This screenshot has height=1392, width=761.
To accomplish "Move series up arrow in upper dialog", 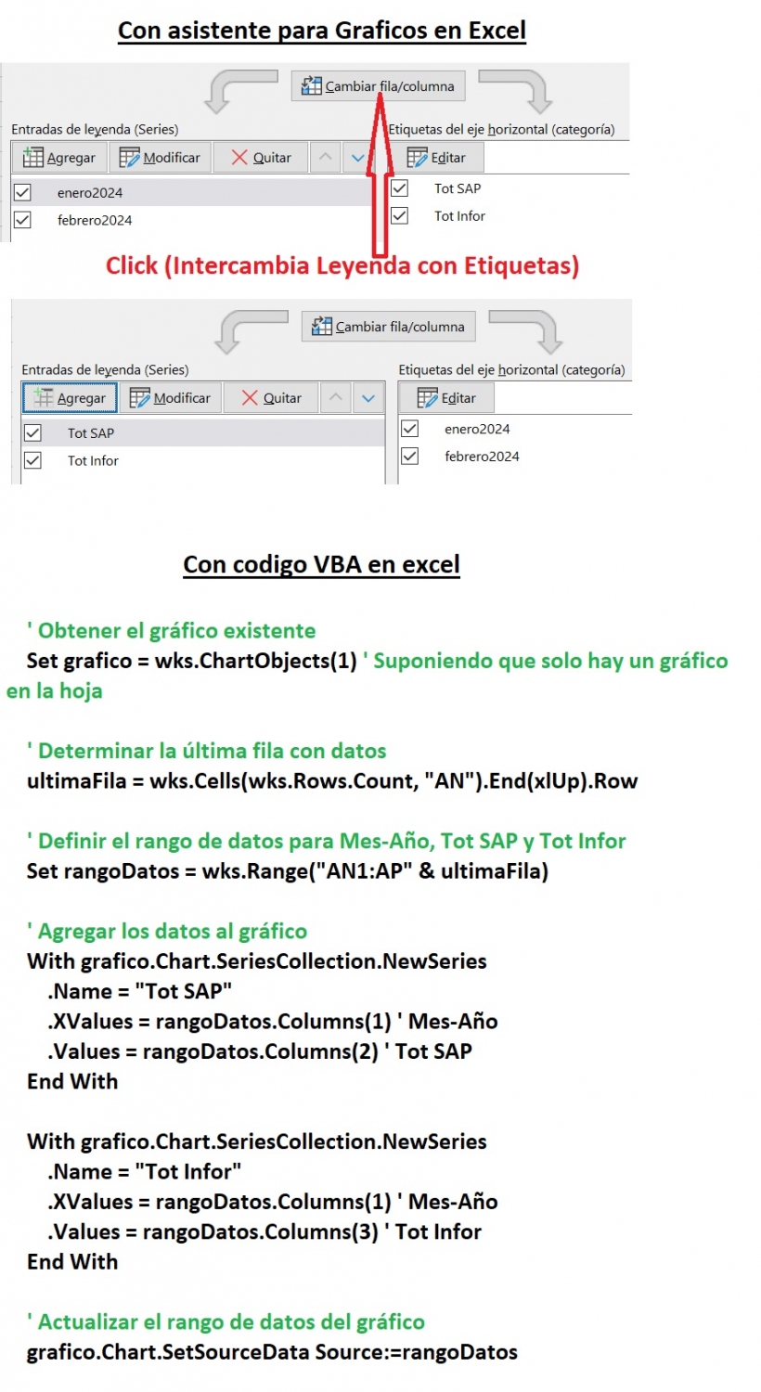I will point(325,158).
